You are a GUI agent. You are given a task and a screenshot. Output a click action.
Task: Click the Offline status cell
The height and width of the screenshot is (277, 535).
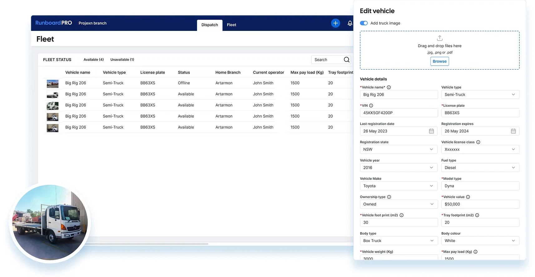click(184, 83)
